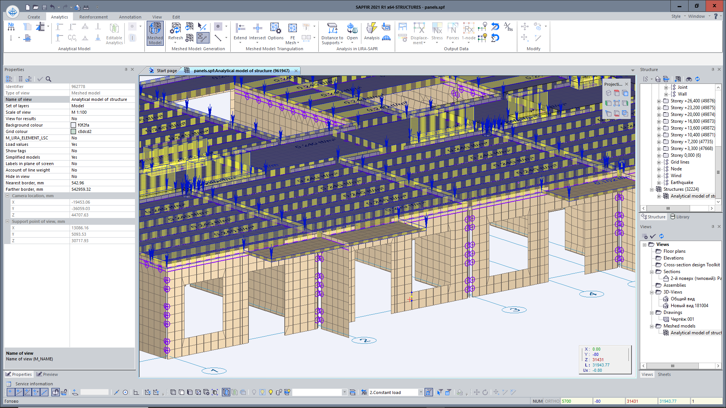
Task: Select the Floor plans views item
Action: (x=674, y=251)
